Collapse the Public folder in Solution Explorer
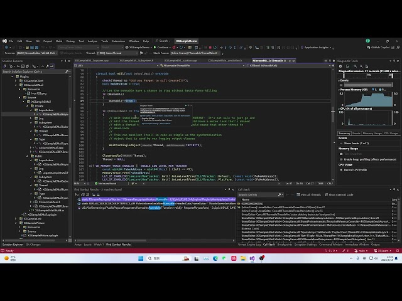 27,156
